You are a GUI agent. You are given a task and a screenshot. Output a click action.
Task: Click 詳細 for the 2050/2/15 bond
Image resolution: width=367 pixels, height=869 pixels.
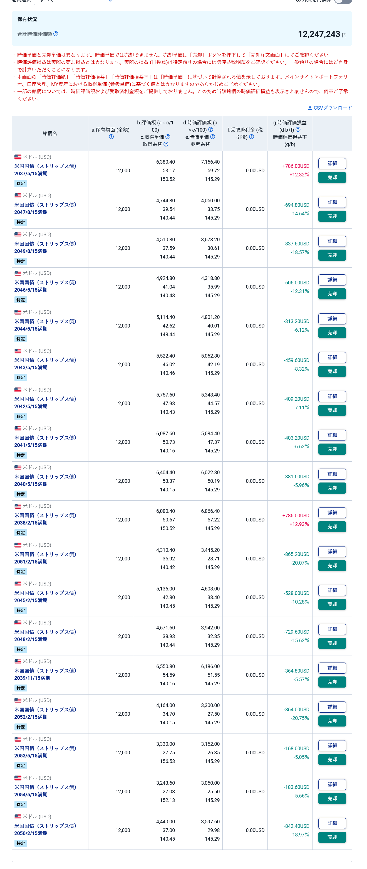tap(332, 823)
